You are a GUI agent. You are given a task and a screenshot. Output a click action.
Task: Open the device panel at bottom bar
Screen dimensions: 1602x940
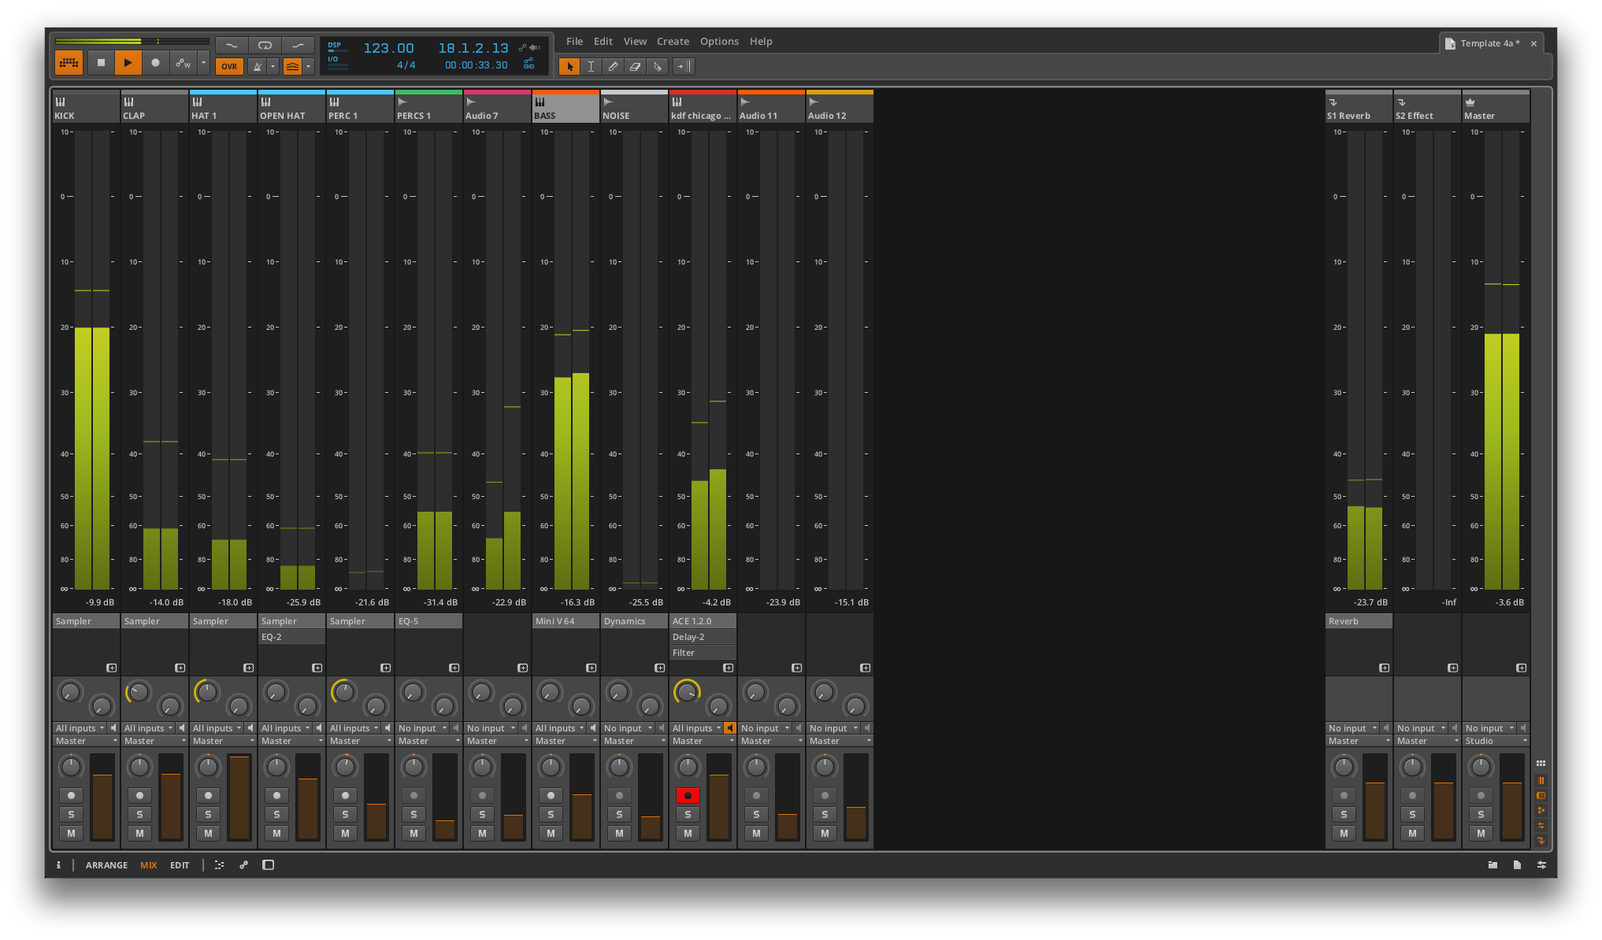click(268, 865)
